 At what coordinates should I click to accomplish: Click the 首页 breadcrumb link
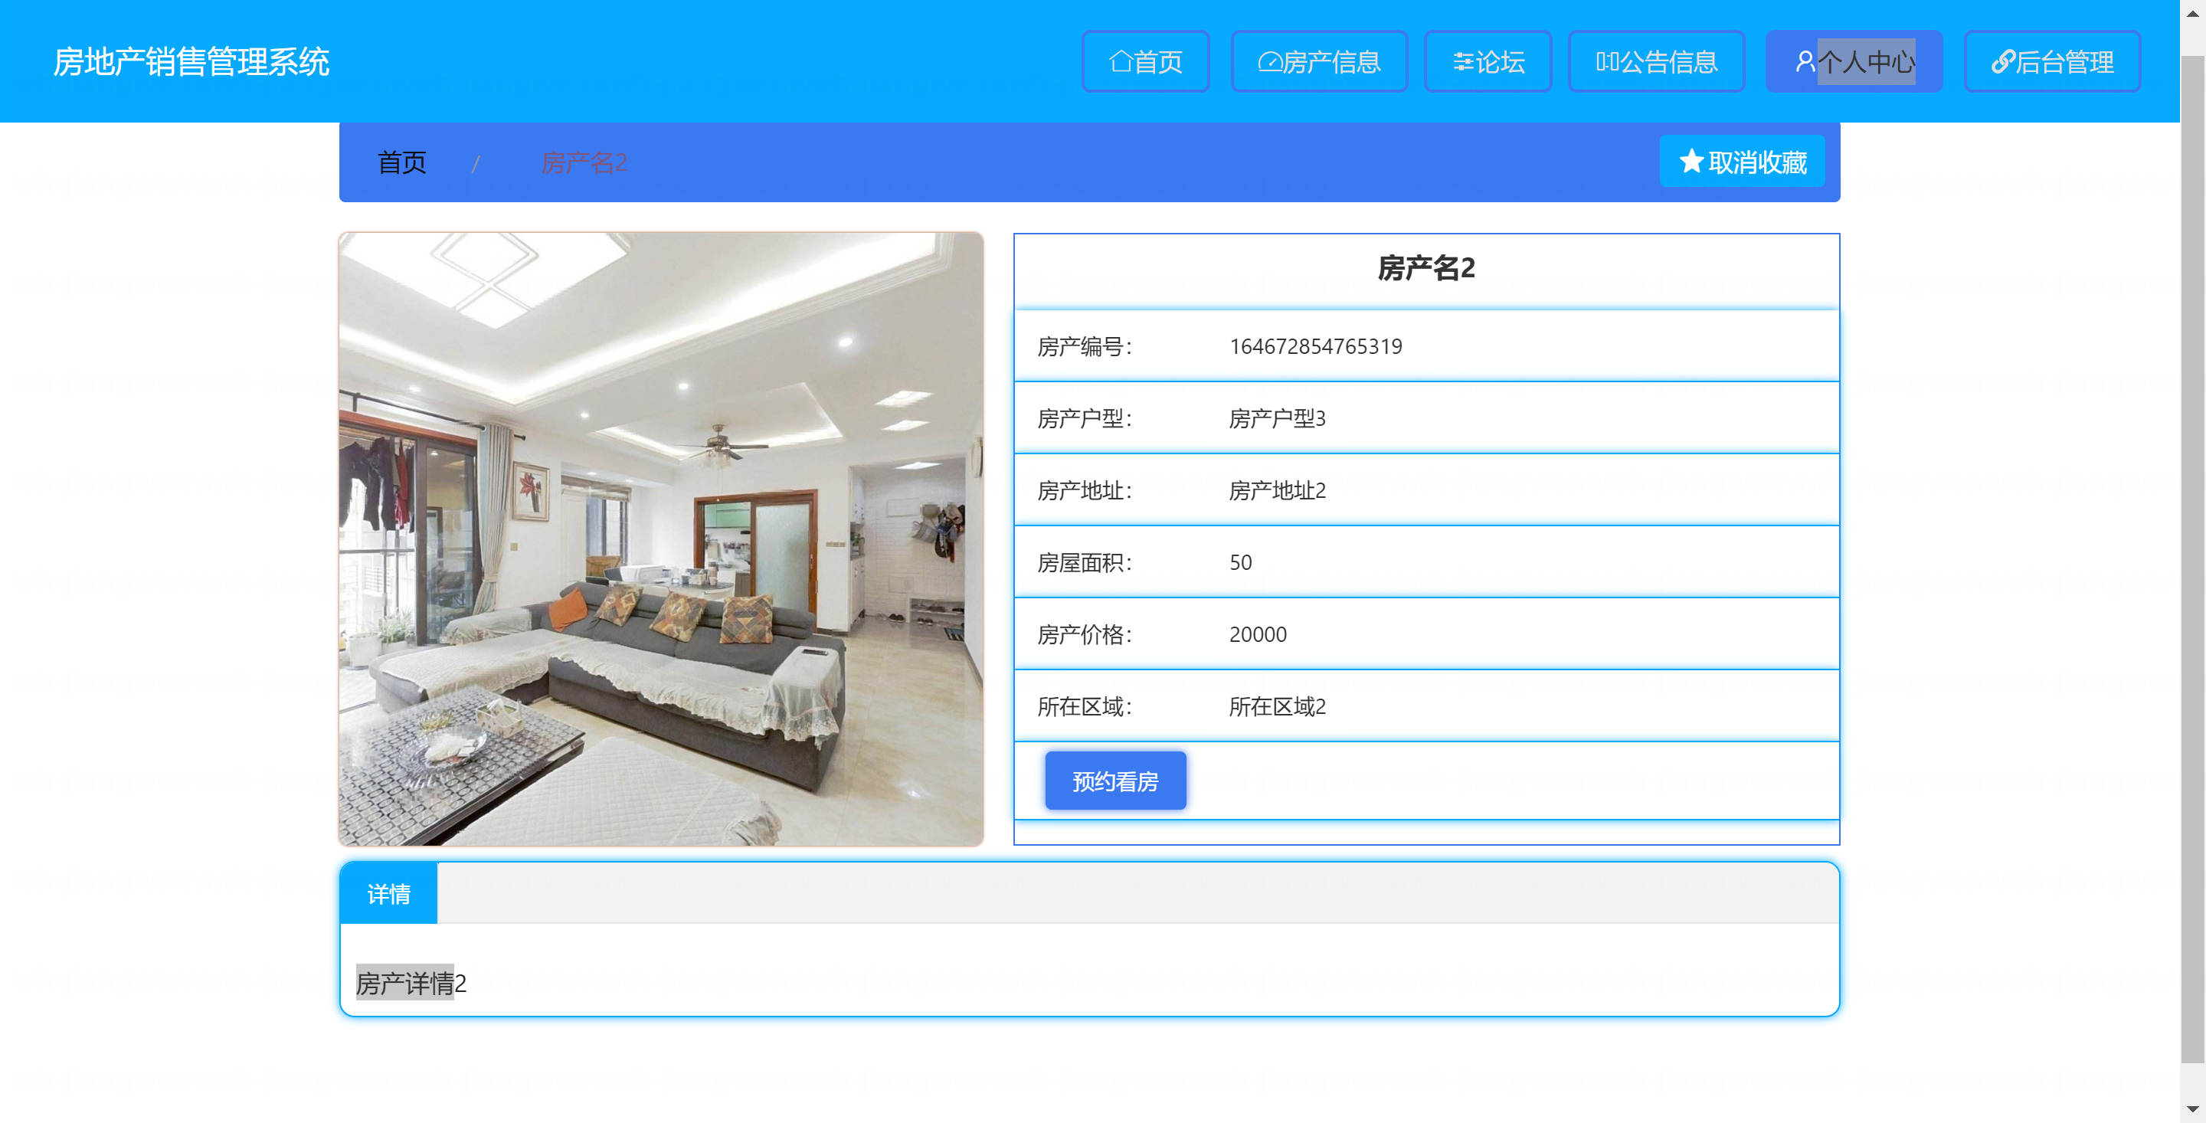pyautogui.click(x=401, y=162)
